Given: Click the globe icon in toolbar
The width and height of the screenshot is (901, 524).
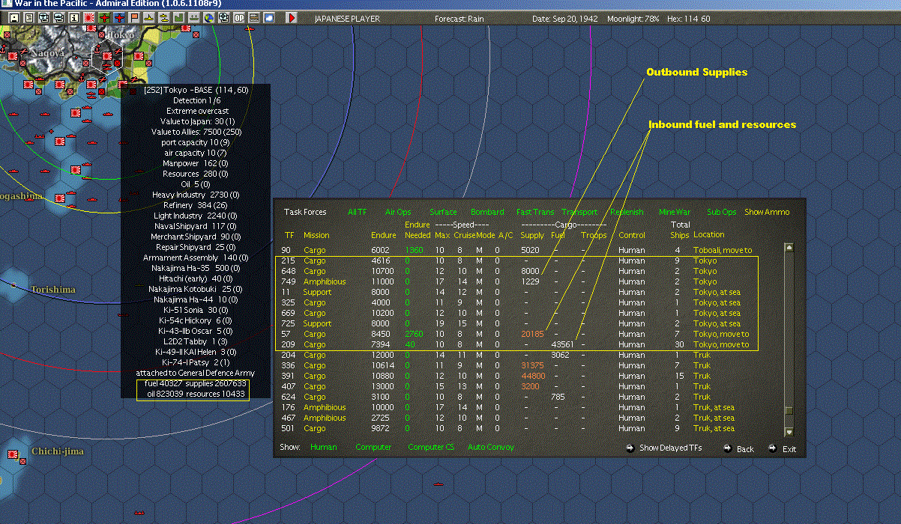Looking at the screenshot, I should point(208,18).
